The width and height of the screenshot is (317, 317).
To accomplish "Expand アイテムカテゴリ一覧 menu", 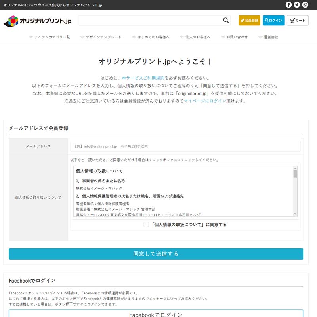I will (x=49, y=37).
